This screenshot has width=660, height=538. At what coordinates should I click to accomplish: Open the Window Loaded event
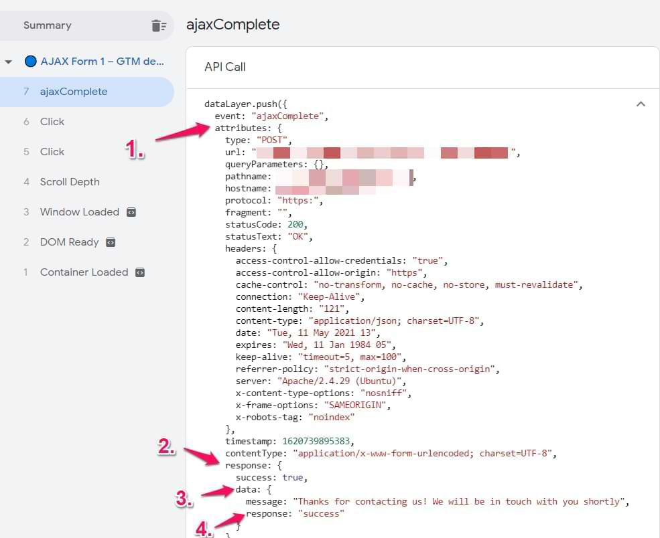(79, 212)
